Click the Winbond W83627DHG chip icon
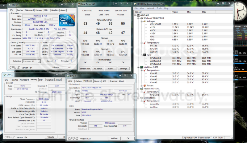Screen dimensions: 247x143 point(141,18)
